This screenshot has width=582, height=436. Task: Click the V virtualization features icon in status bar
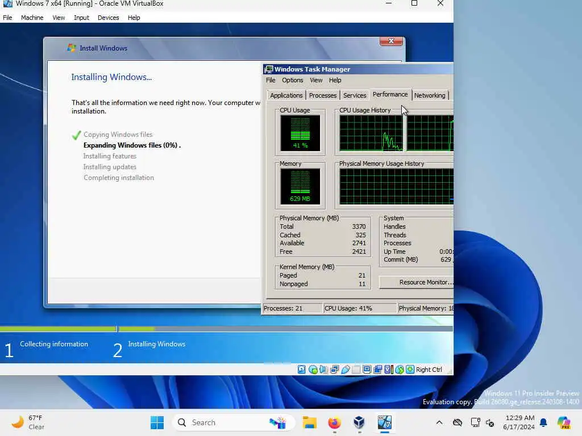click(388, 369)
